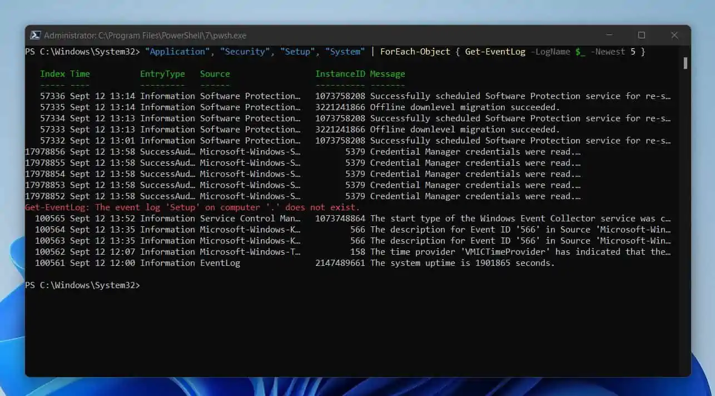Maximize the pwsh.exe window
Image resolution: width=715 pixels, height=396 pixels.
point(641,35)
